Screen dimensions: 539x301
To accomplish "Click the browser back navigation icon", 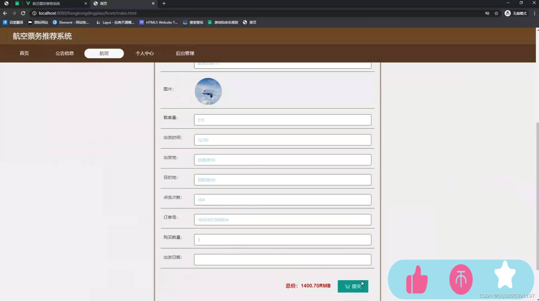I will tap(5, 13).
